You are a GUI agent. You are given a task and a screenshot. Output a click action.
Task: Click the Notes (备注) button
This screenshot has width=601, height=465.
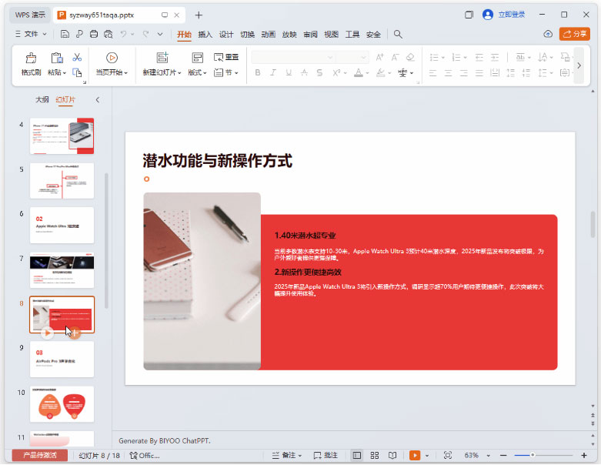pyautogui.click(x=287, y=456)
